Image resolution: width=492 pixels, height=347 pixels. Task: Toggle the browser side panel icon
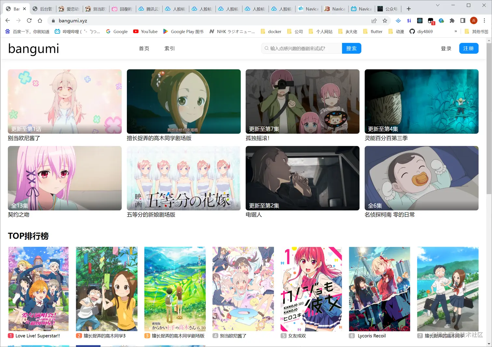[x=463, y=20]
